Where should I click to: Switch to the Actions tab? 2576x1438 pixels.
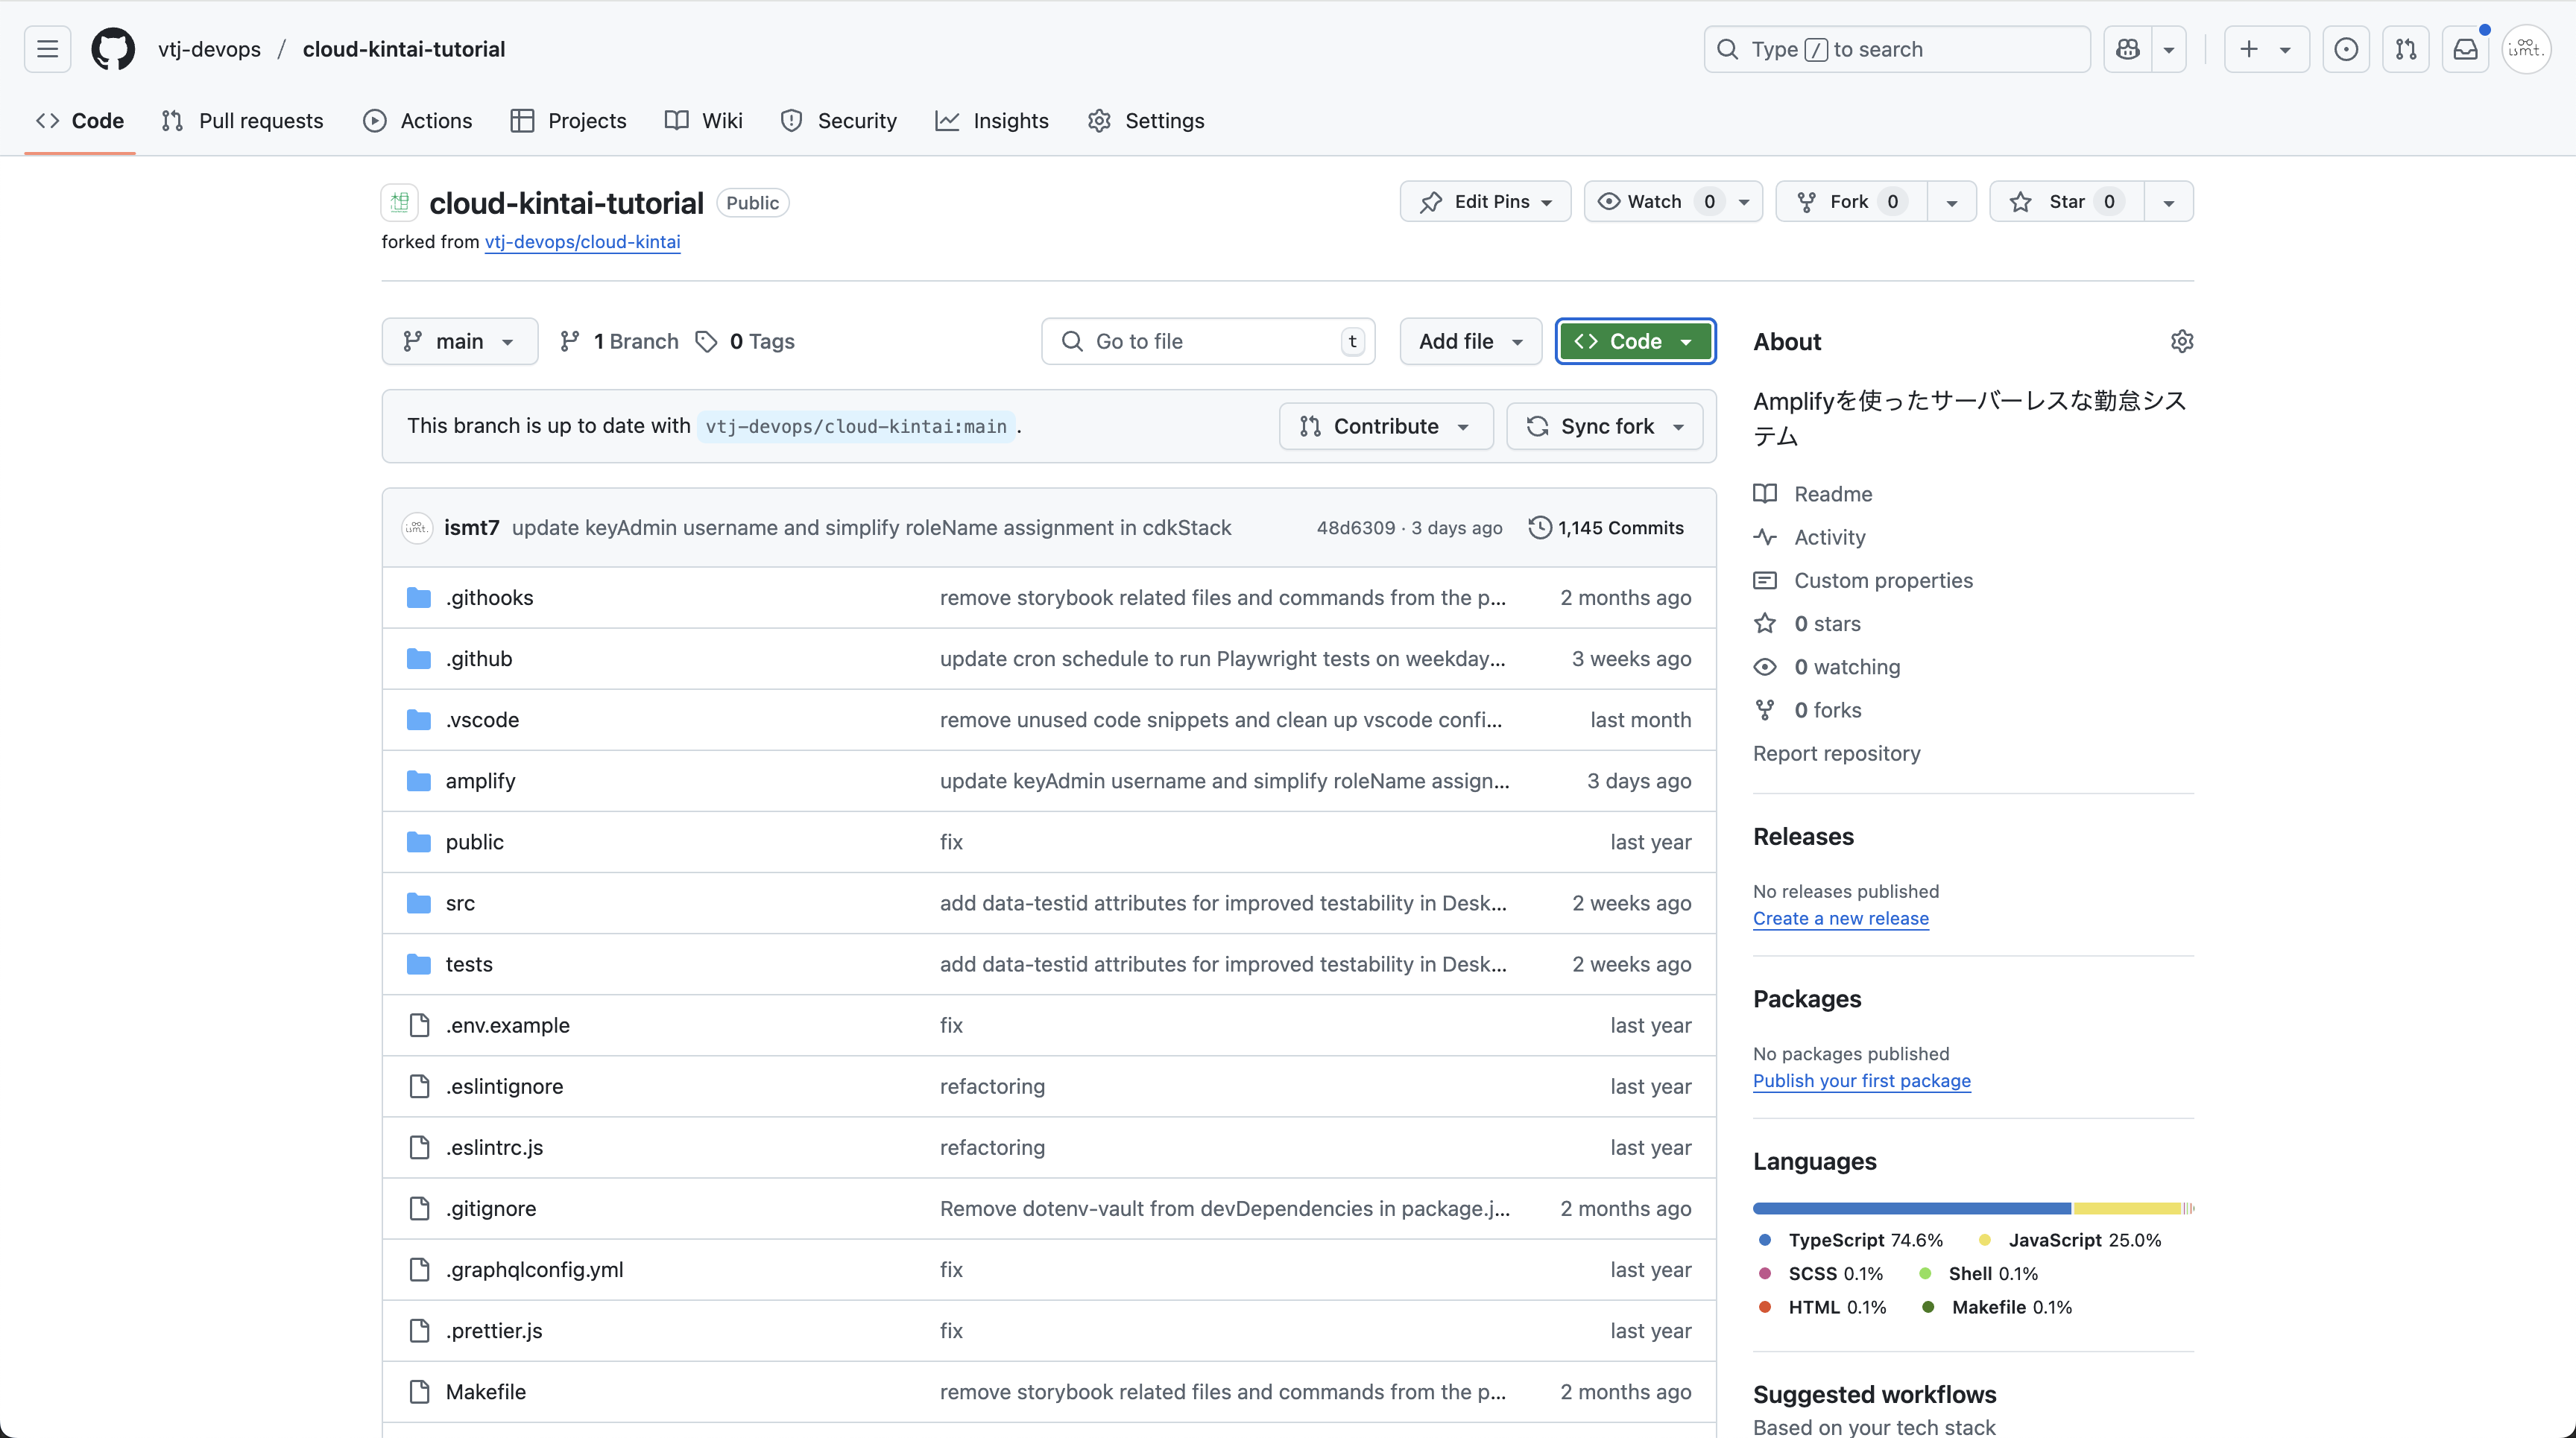click(417, 121)
